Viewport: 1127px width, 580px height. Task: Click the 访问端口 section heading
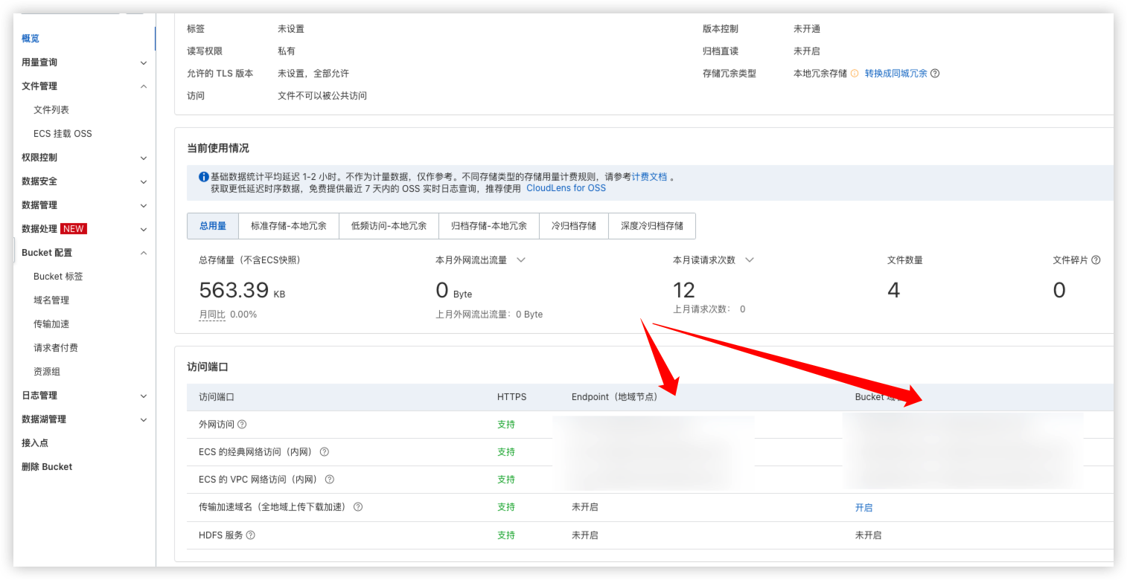click(x=208, y=367)
